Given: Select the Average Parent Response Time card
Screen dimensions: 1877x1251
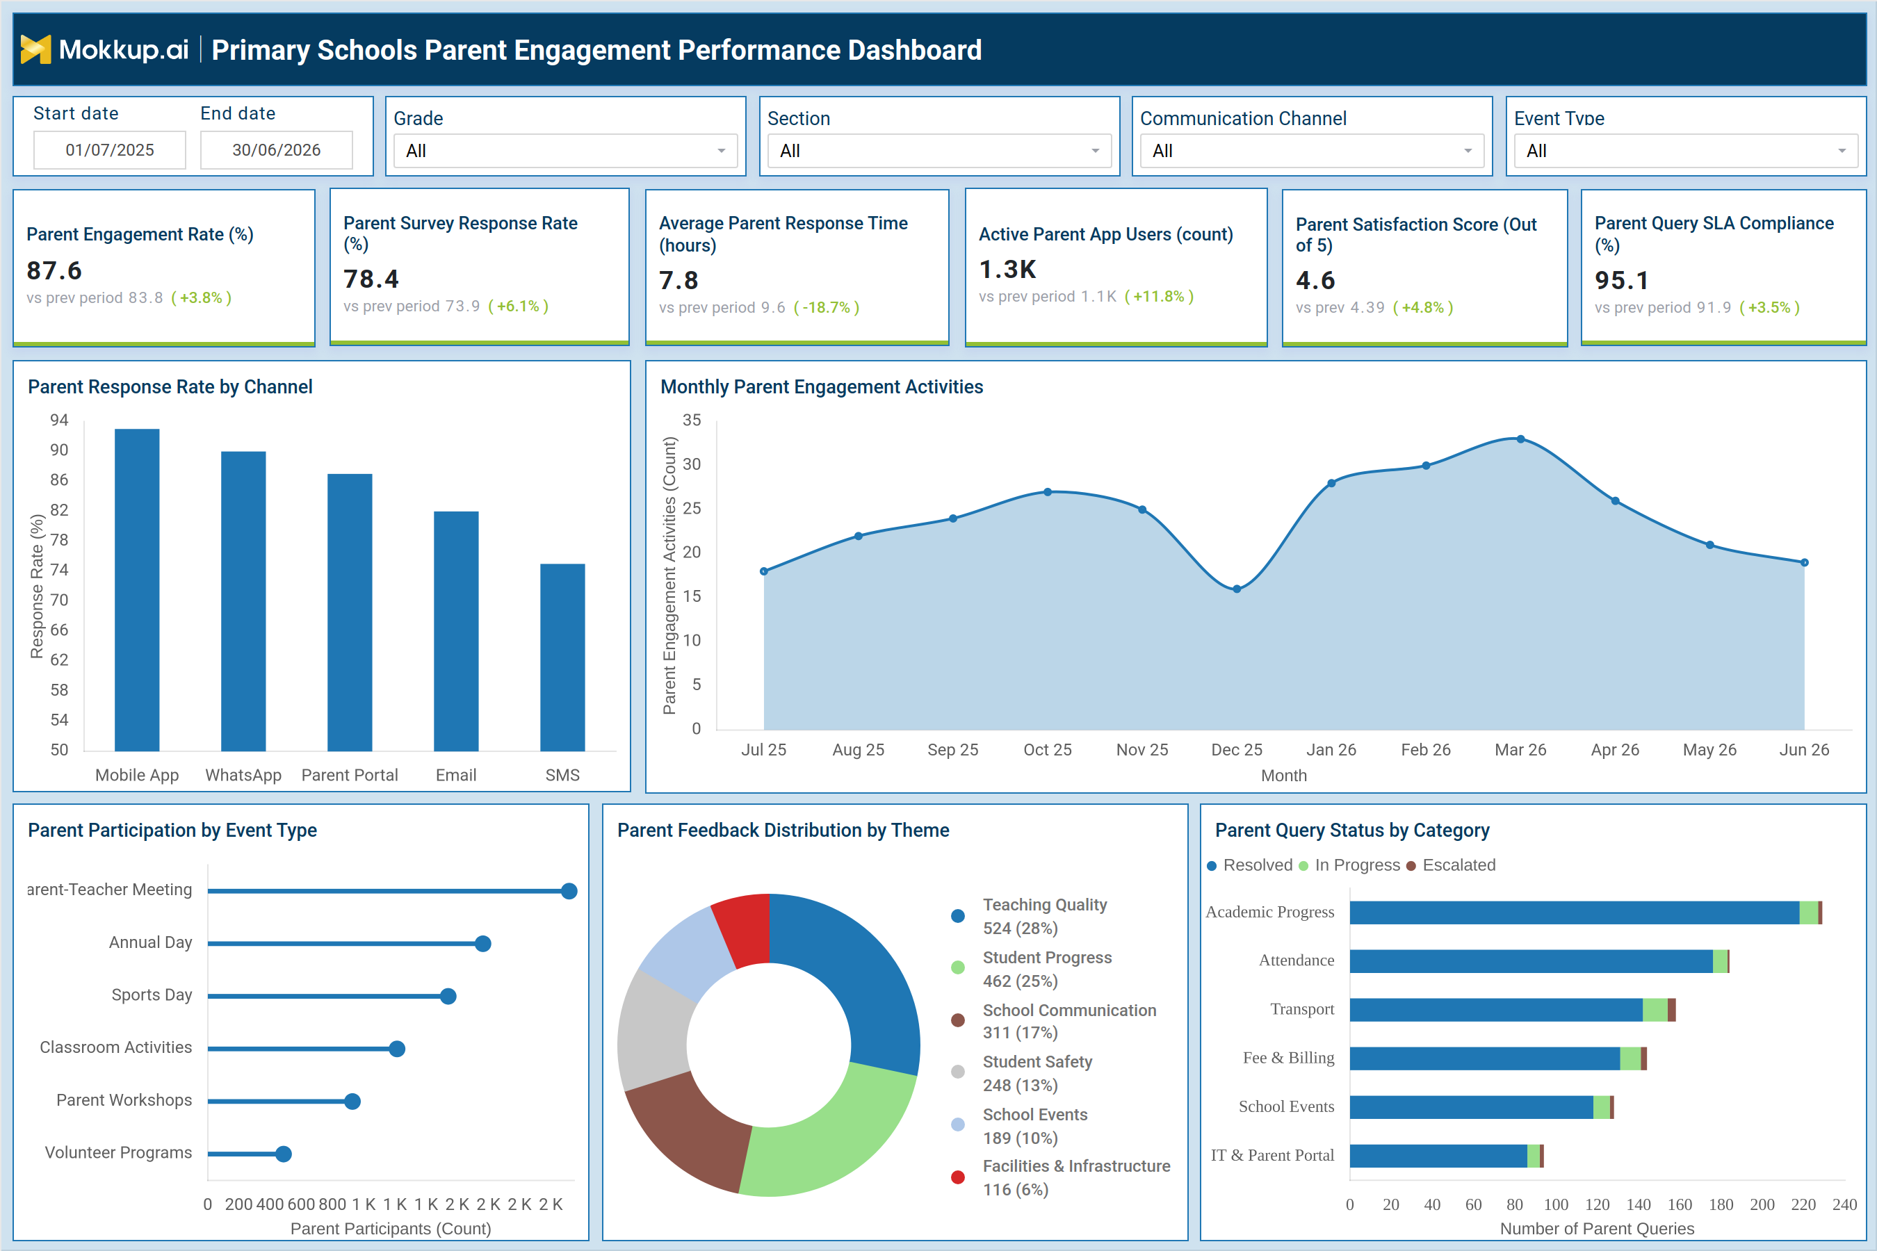Looking at the screenshot, I should (797, 268).
